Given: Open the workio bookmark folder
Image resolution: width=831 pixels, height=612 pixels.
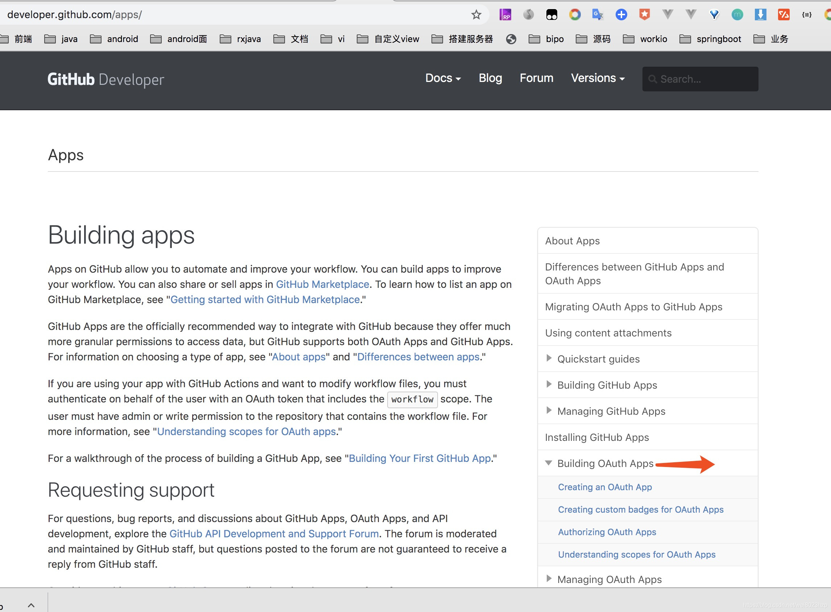Looking at the screenshot, I should pyautogui.click(x=645, y=39).
